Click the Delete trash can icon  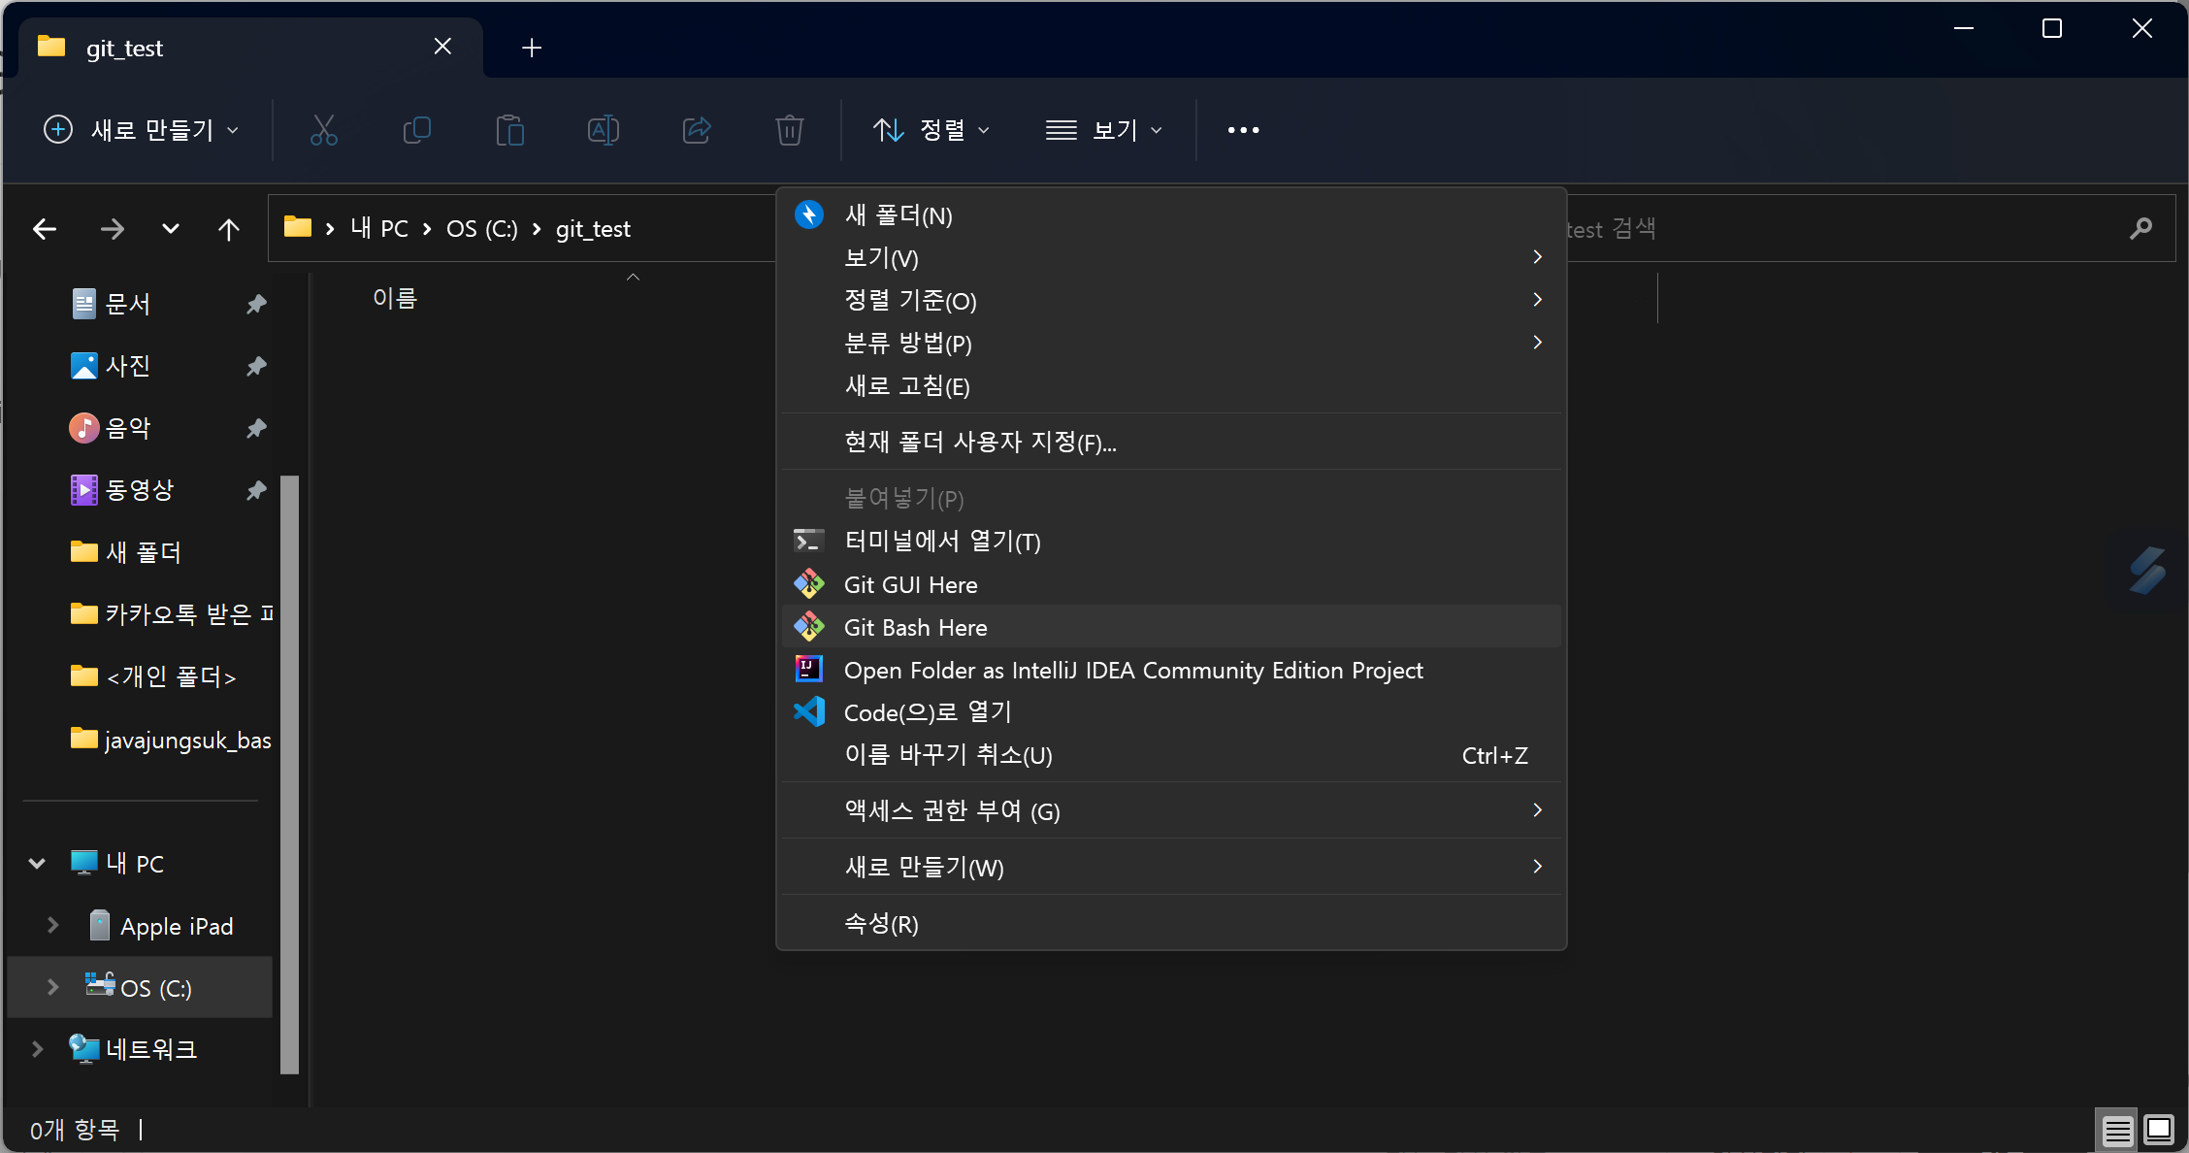point(789,130)
